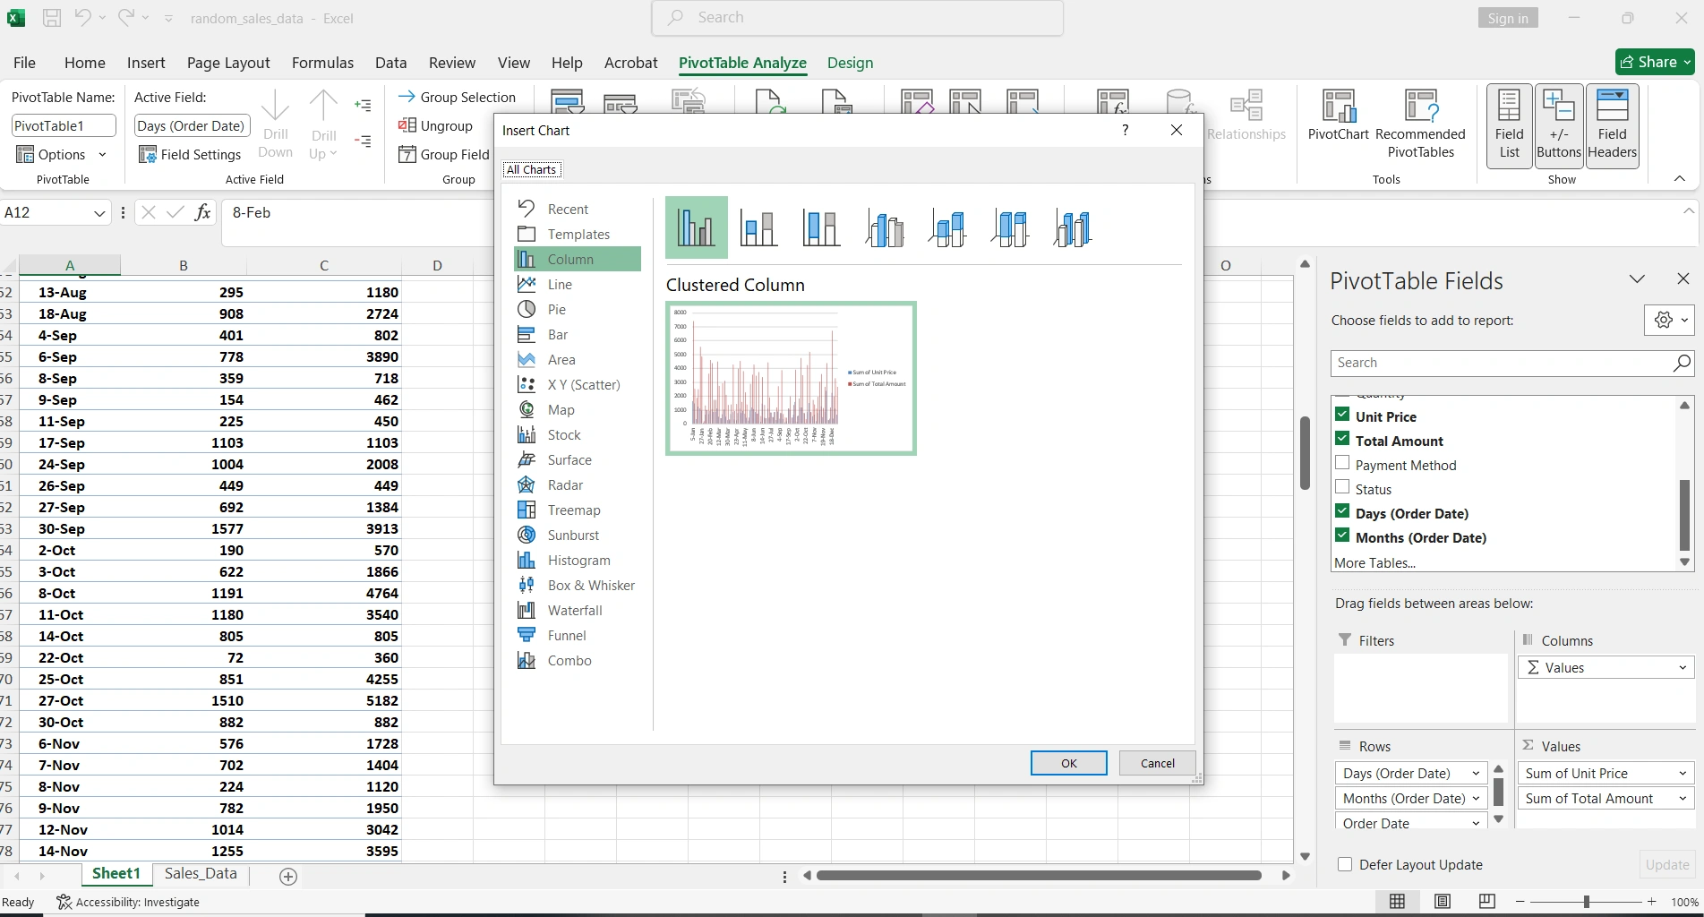Zoom in using the status bar zoom control

(1652, 902)
